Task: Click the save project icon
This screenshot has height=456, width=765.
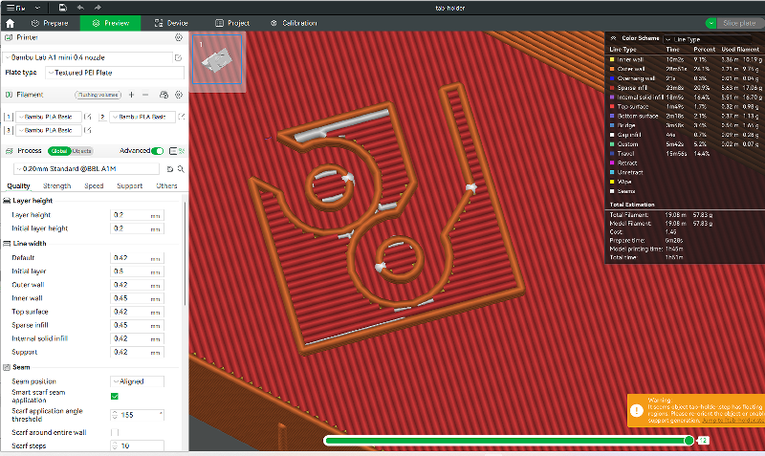Action: (x=62, y=8)
